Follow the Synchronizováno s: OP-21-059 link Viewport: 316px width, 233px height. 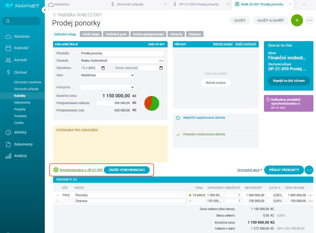[x=81, y=170]
